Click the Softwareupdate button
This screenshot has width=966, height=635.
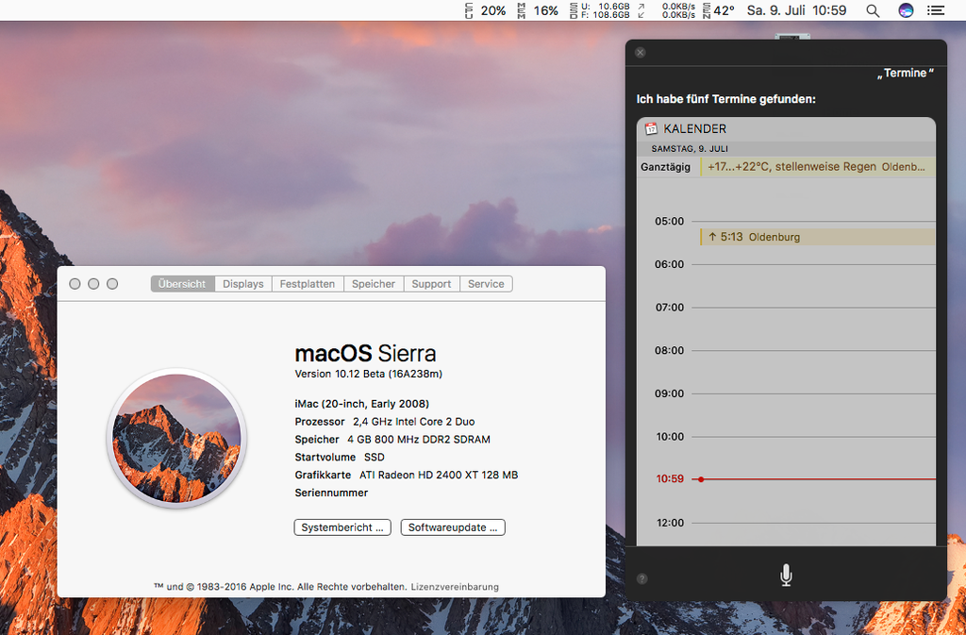(x=453, y=527)
